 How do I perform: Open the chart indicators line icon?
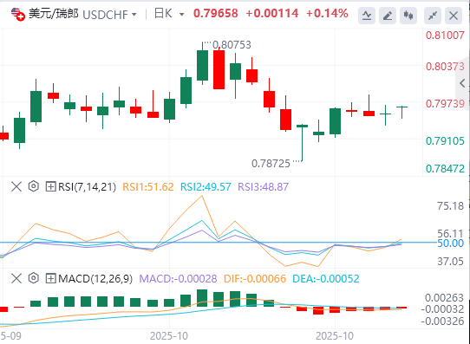[x=367, y=16]
